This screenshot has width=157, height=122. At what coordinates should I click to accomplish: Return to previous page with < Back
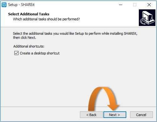[x=91, y=115]
